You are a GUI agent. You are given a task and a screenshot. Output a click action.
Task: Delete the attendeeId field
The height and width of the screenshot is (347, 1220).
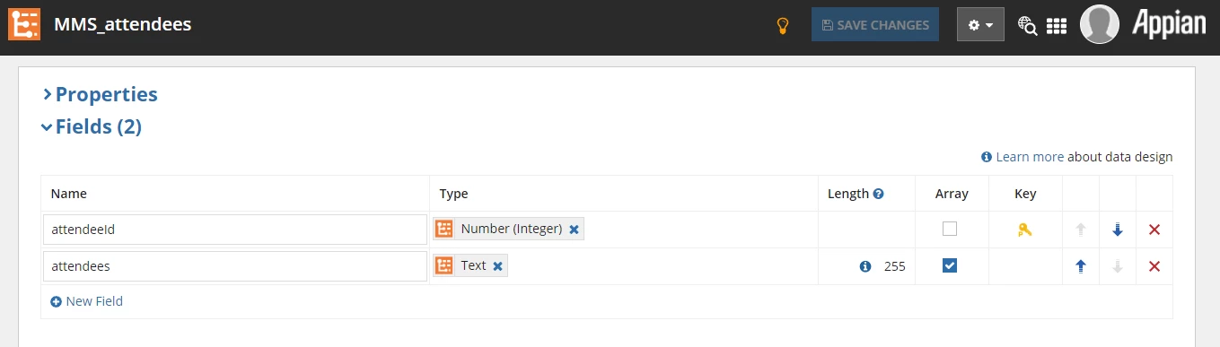pyautogui.click(x=1154, y=230)
